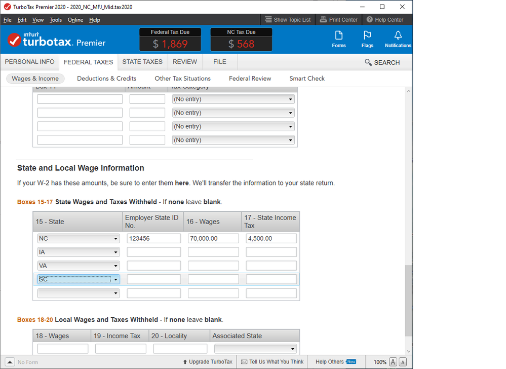Click scrollbar down arrow
This screenshot has height=369, width=506.
409,351
